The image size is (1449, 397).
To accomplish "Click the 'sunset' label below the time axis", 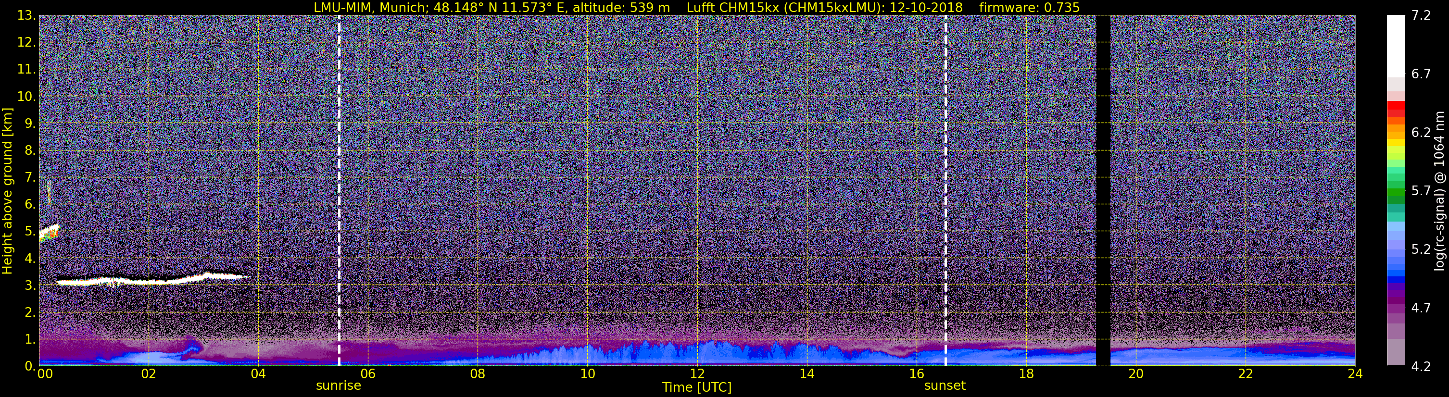I will coord(945,386).
